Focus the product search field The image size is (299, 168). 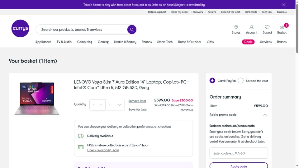point(82,30)
